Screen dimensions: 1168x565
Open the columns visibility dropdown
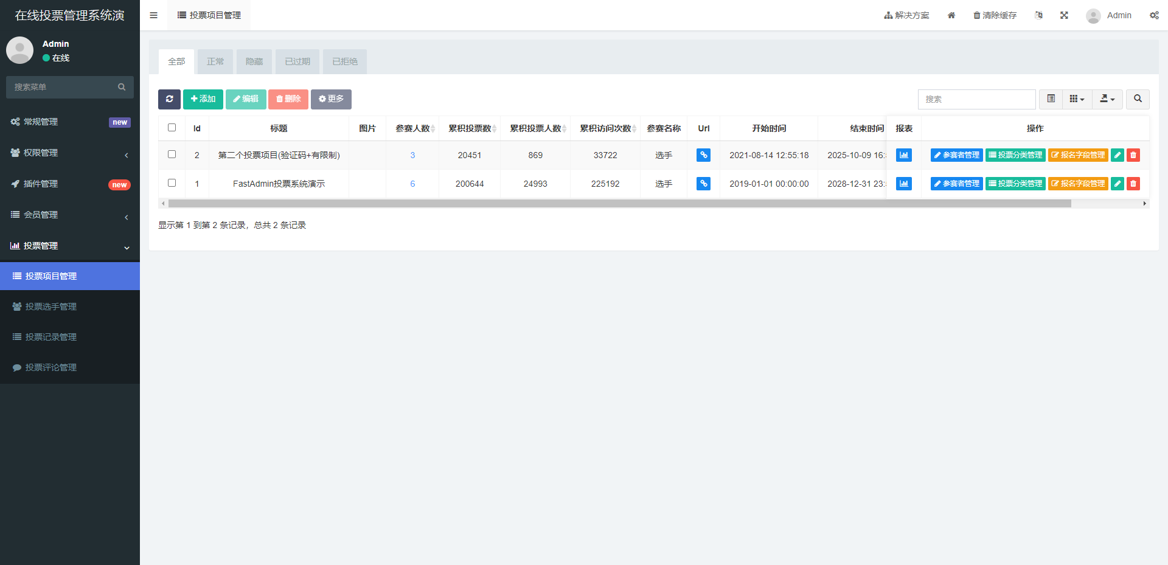1077,99
